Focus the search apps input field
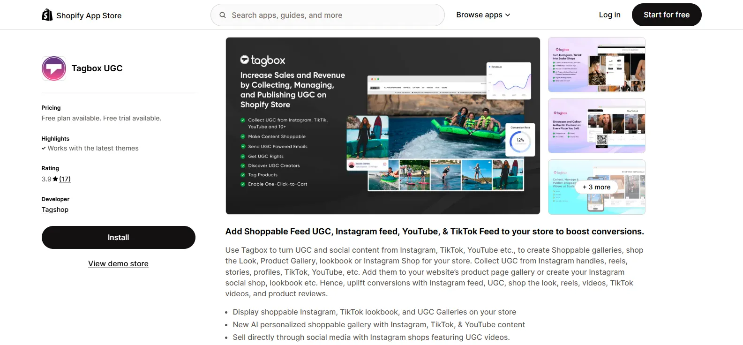The height and width of the screenshot is (345, 743). [x=327, y=15]
